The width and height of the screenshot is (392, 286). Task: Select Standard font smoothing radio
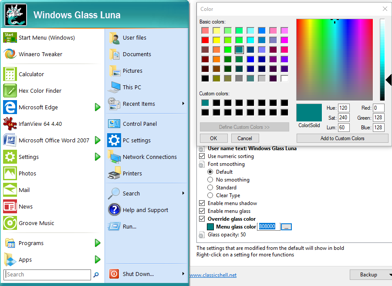pyautogui.click(x=210, y=187)
